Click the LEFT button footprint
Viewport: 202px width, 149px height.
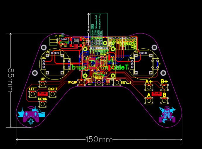pos(33,94)
